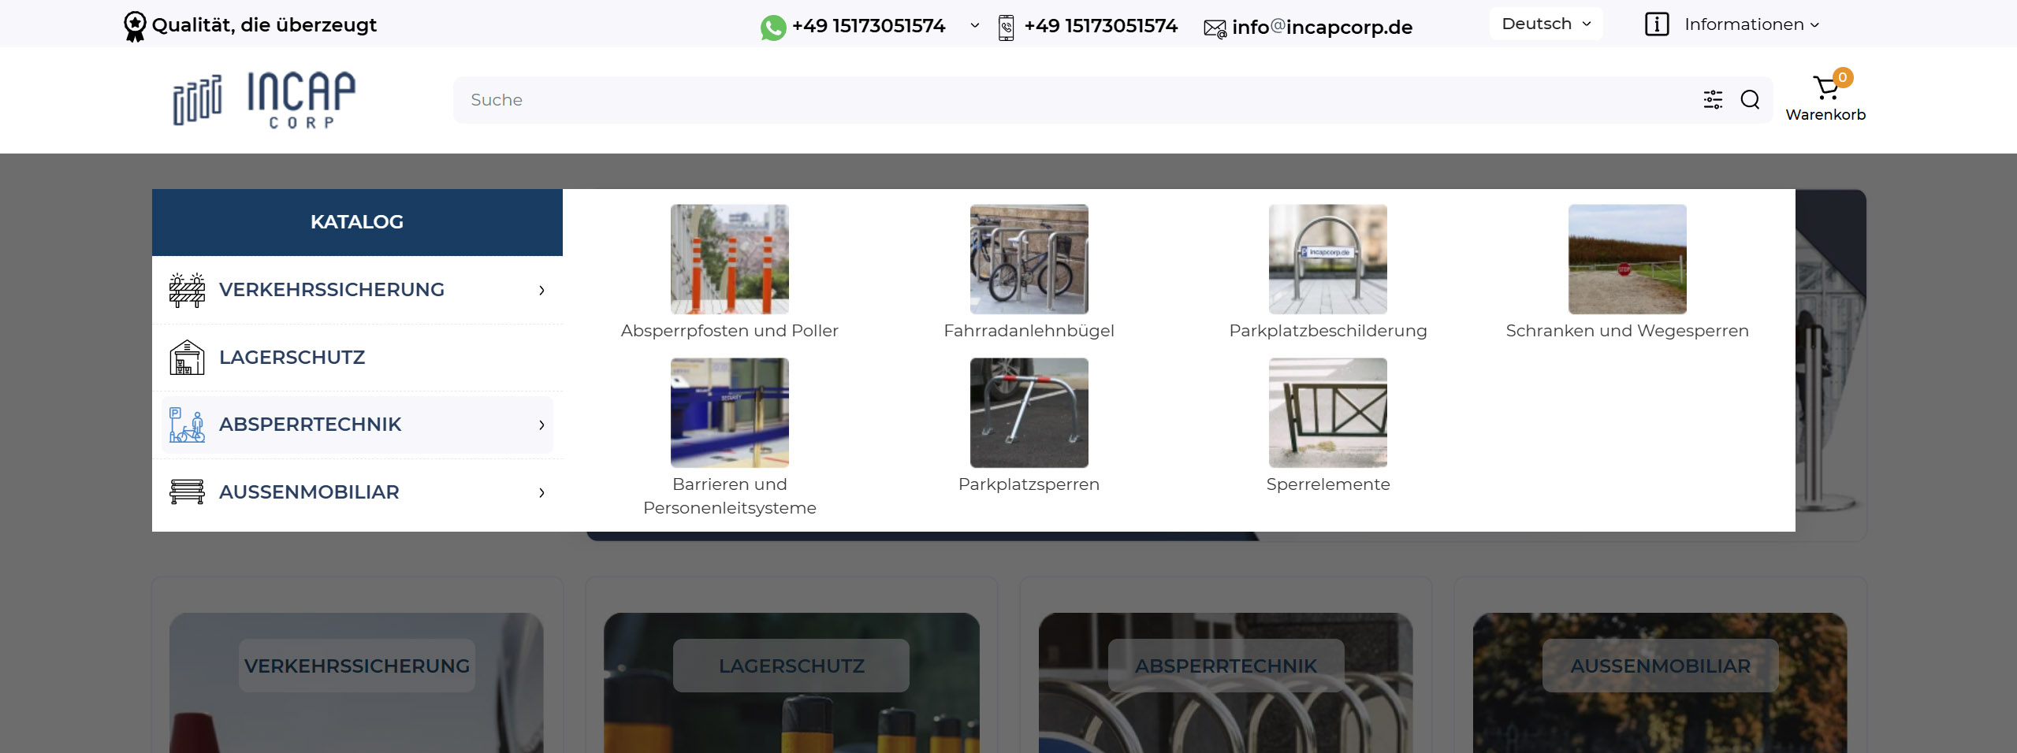Click the info@incapcorp.de email link

pos(1322,28)
